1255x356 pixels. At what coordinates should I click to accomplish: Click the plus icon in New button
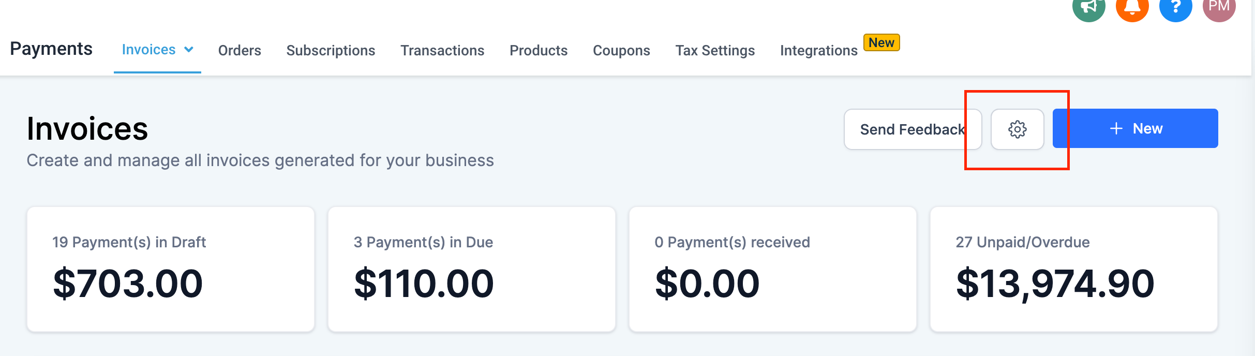(1116, 129)
